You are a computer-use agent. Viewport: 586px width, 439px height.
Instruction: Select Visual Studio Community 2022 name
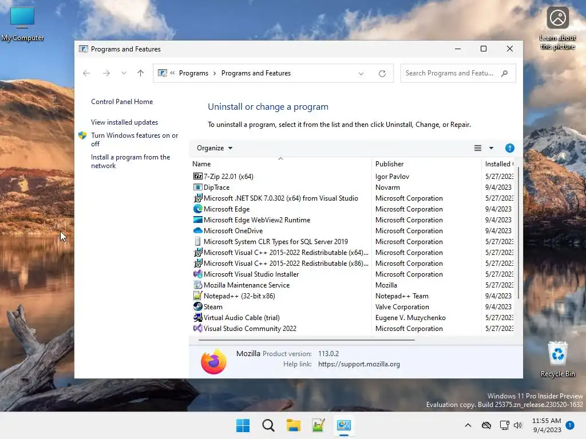point(250,329)
